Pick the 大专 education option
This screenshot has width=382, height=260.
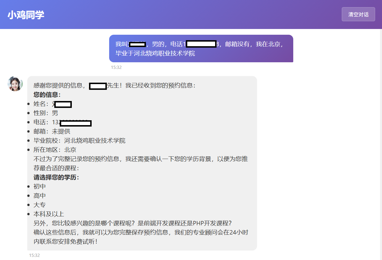pyautogui.click(x=40, y=205)
